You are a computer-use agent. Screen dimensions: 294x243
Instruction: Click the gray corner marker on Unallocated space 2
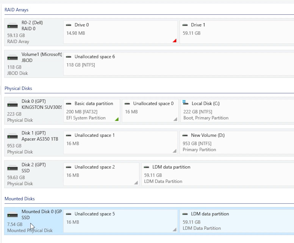[136, 183]
